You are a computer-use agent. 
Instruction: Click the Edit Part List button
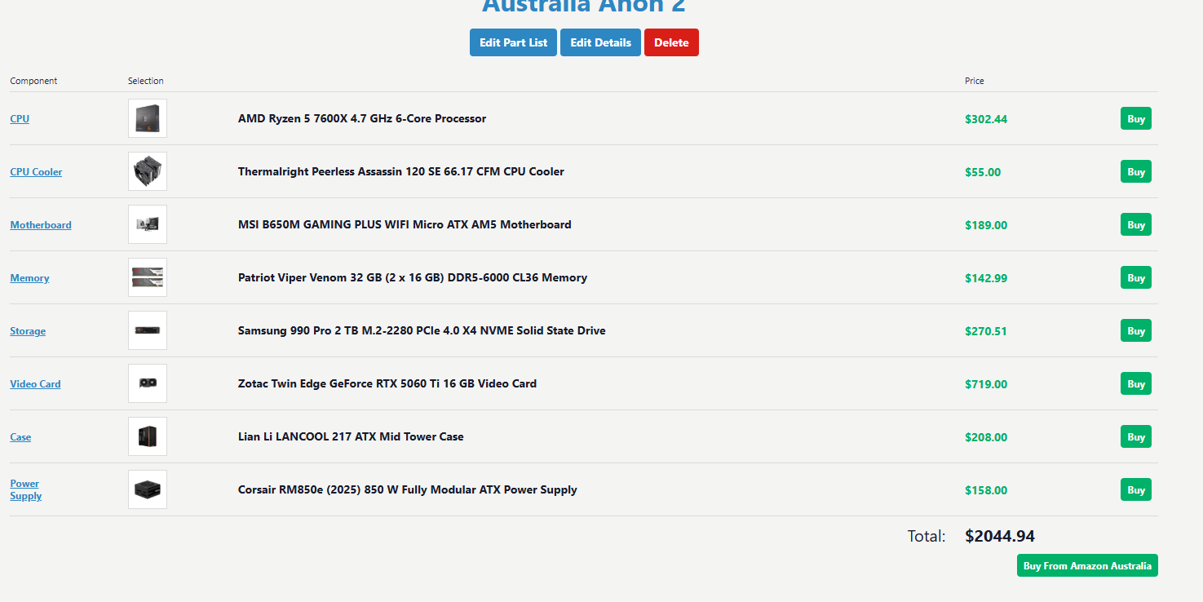[x=513, y=42]
